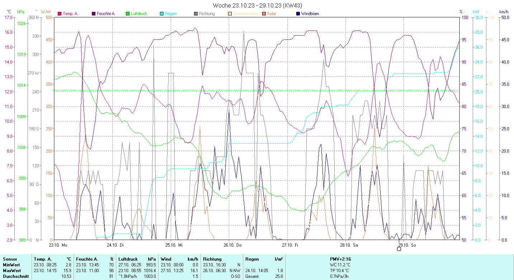Click the maximum wind value 16.1
Viewport: 514px width, 280px height.
click(194, 271)
